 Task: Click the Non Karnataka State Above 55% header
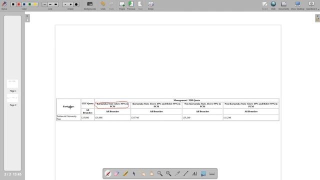pyautogui.click(x=202, y=105)
